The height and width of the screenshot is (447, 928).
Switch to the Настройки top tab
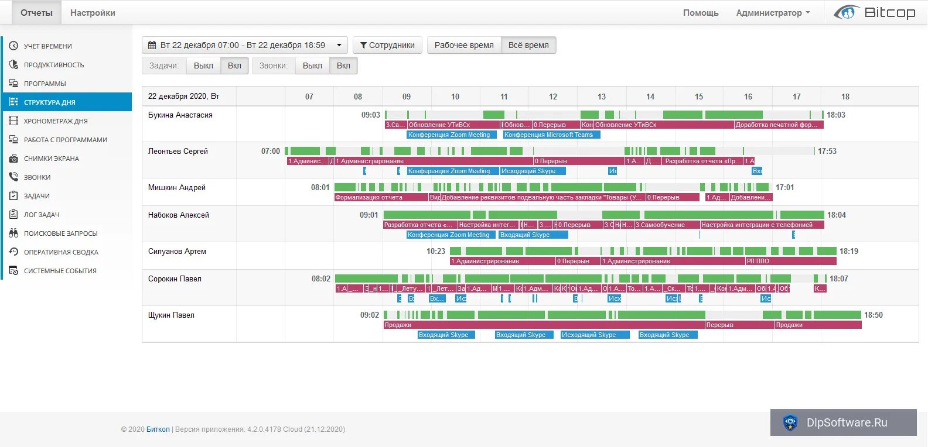93,12
